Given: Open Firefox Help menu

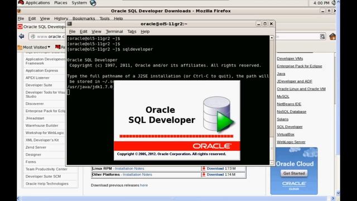Looking at the screenshot, I should pyautogui.click(x=118, y=18).
